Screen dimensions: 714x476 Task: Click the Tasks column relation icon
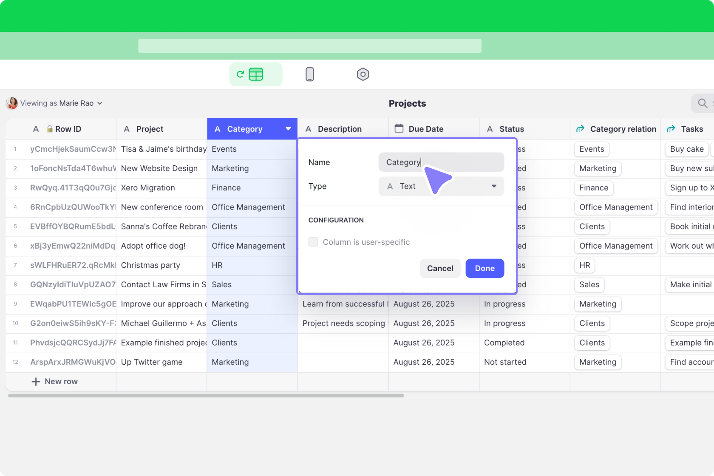(671, 129)
